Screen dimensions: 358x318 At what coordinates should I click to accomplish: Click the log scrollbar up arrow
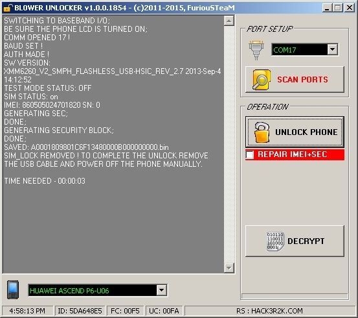[229, 21]
